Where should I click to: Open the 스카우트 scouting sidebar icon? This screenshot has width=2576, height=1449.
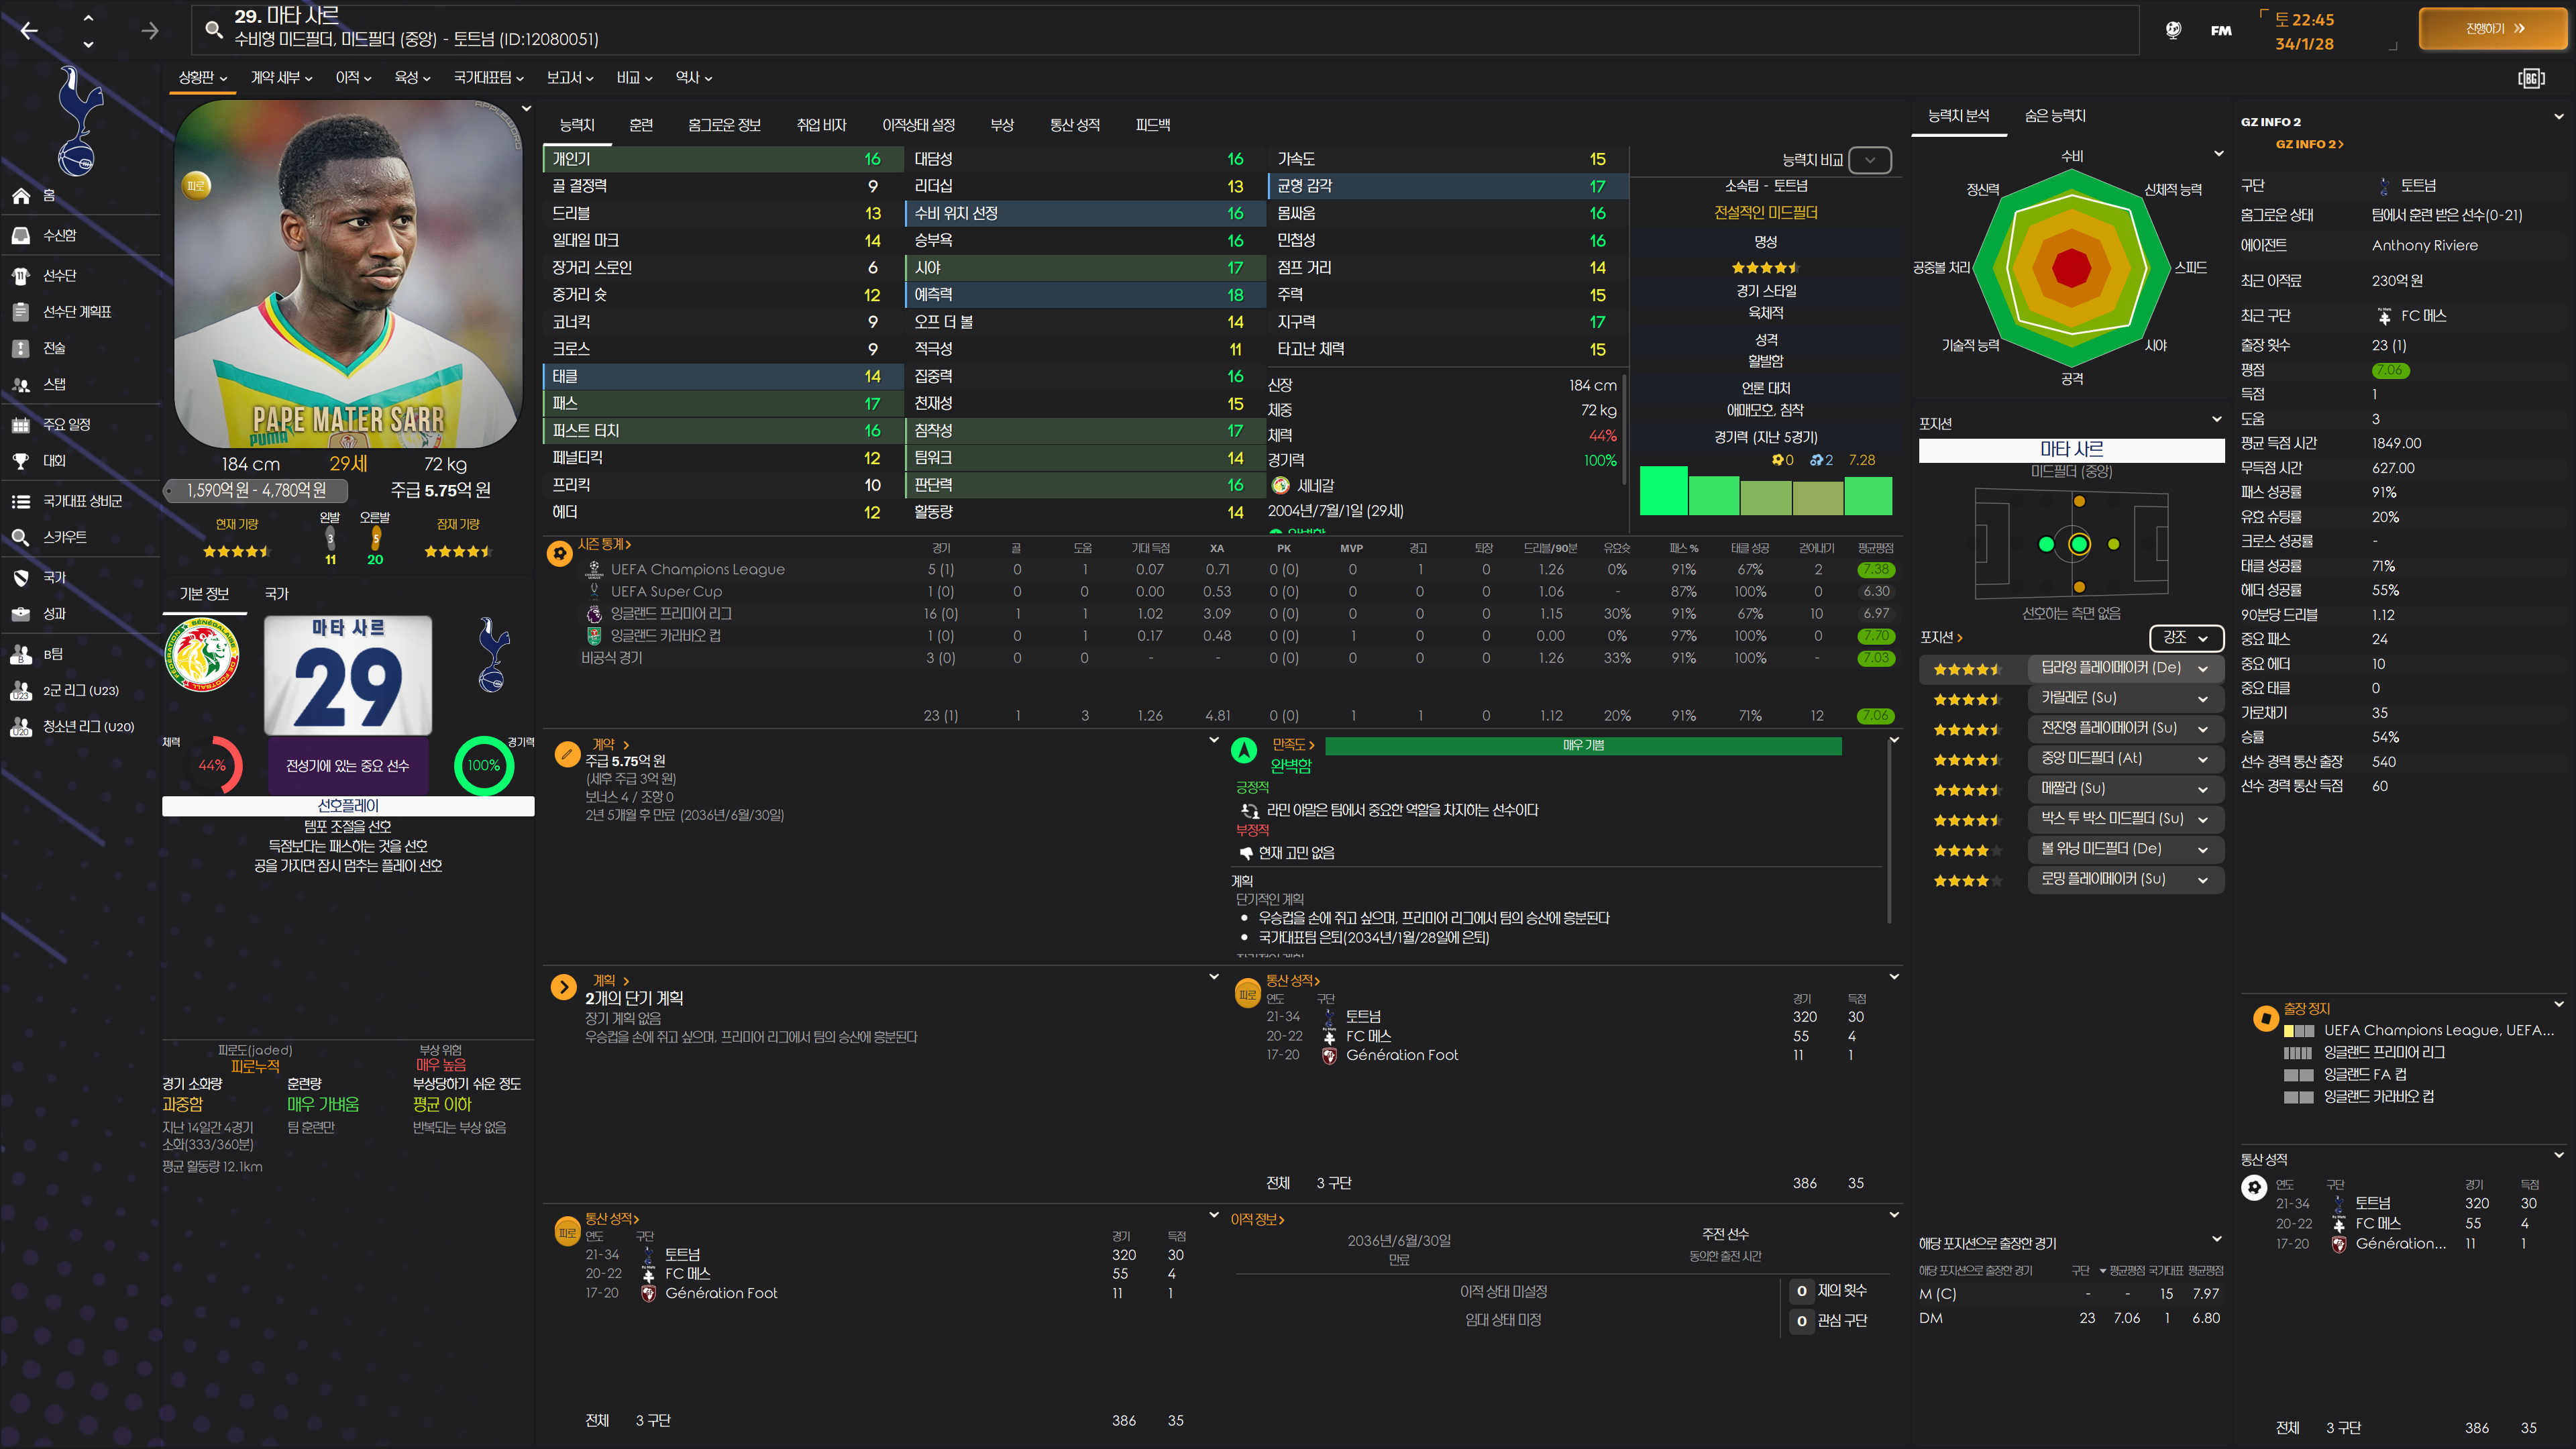[x=21, y=537]
